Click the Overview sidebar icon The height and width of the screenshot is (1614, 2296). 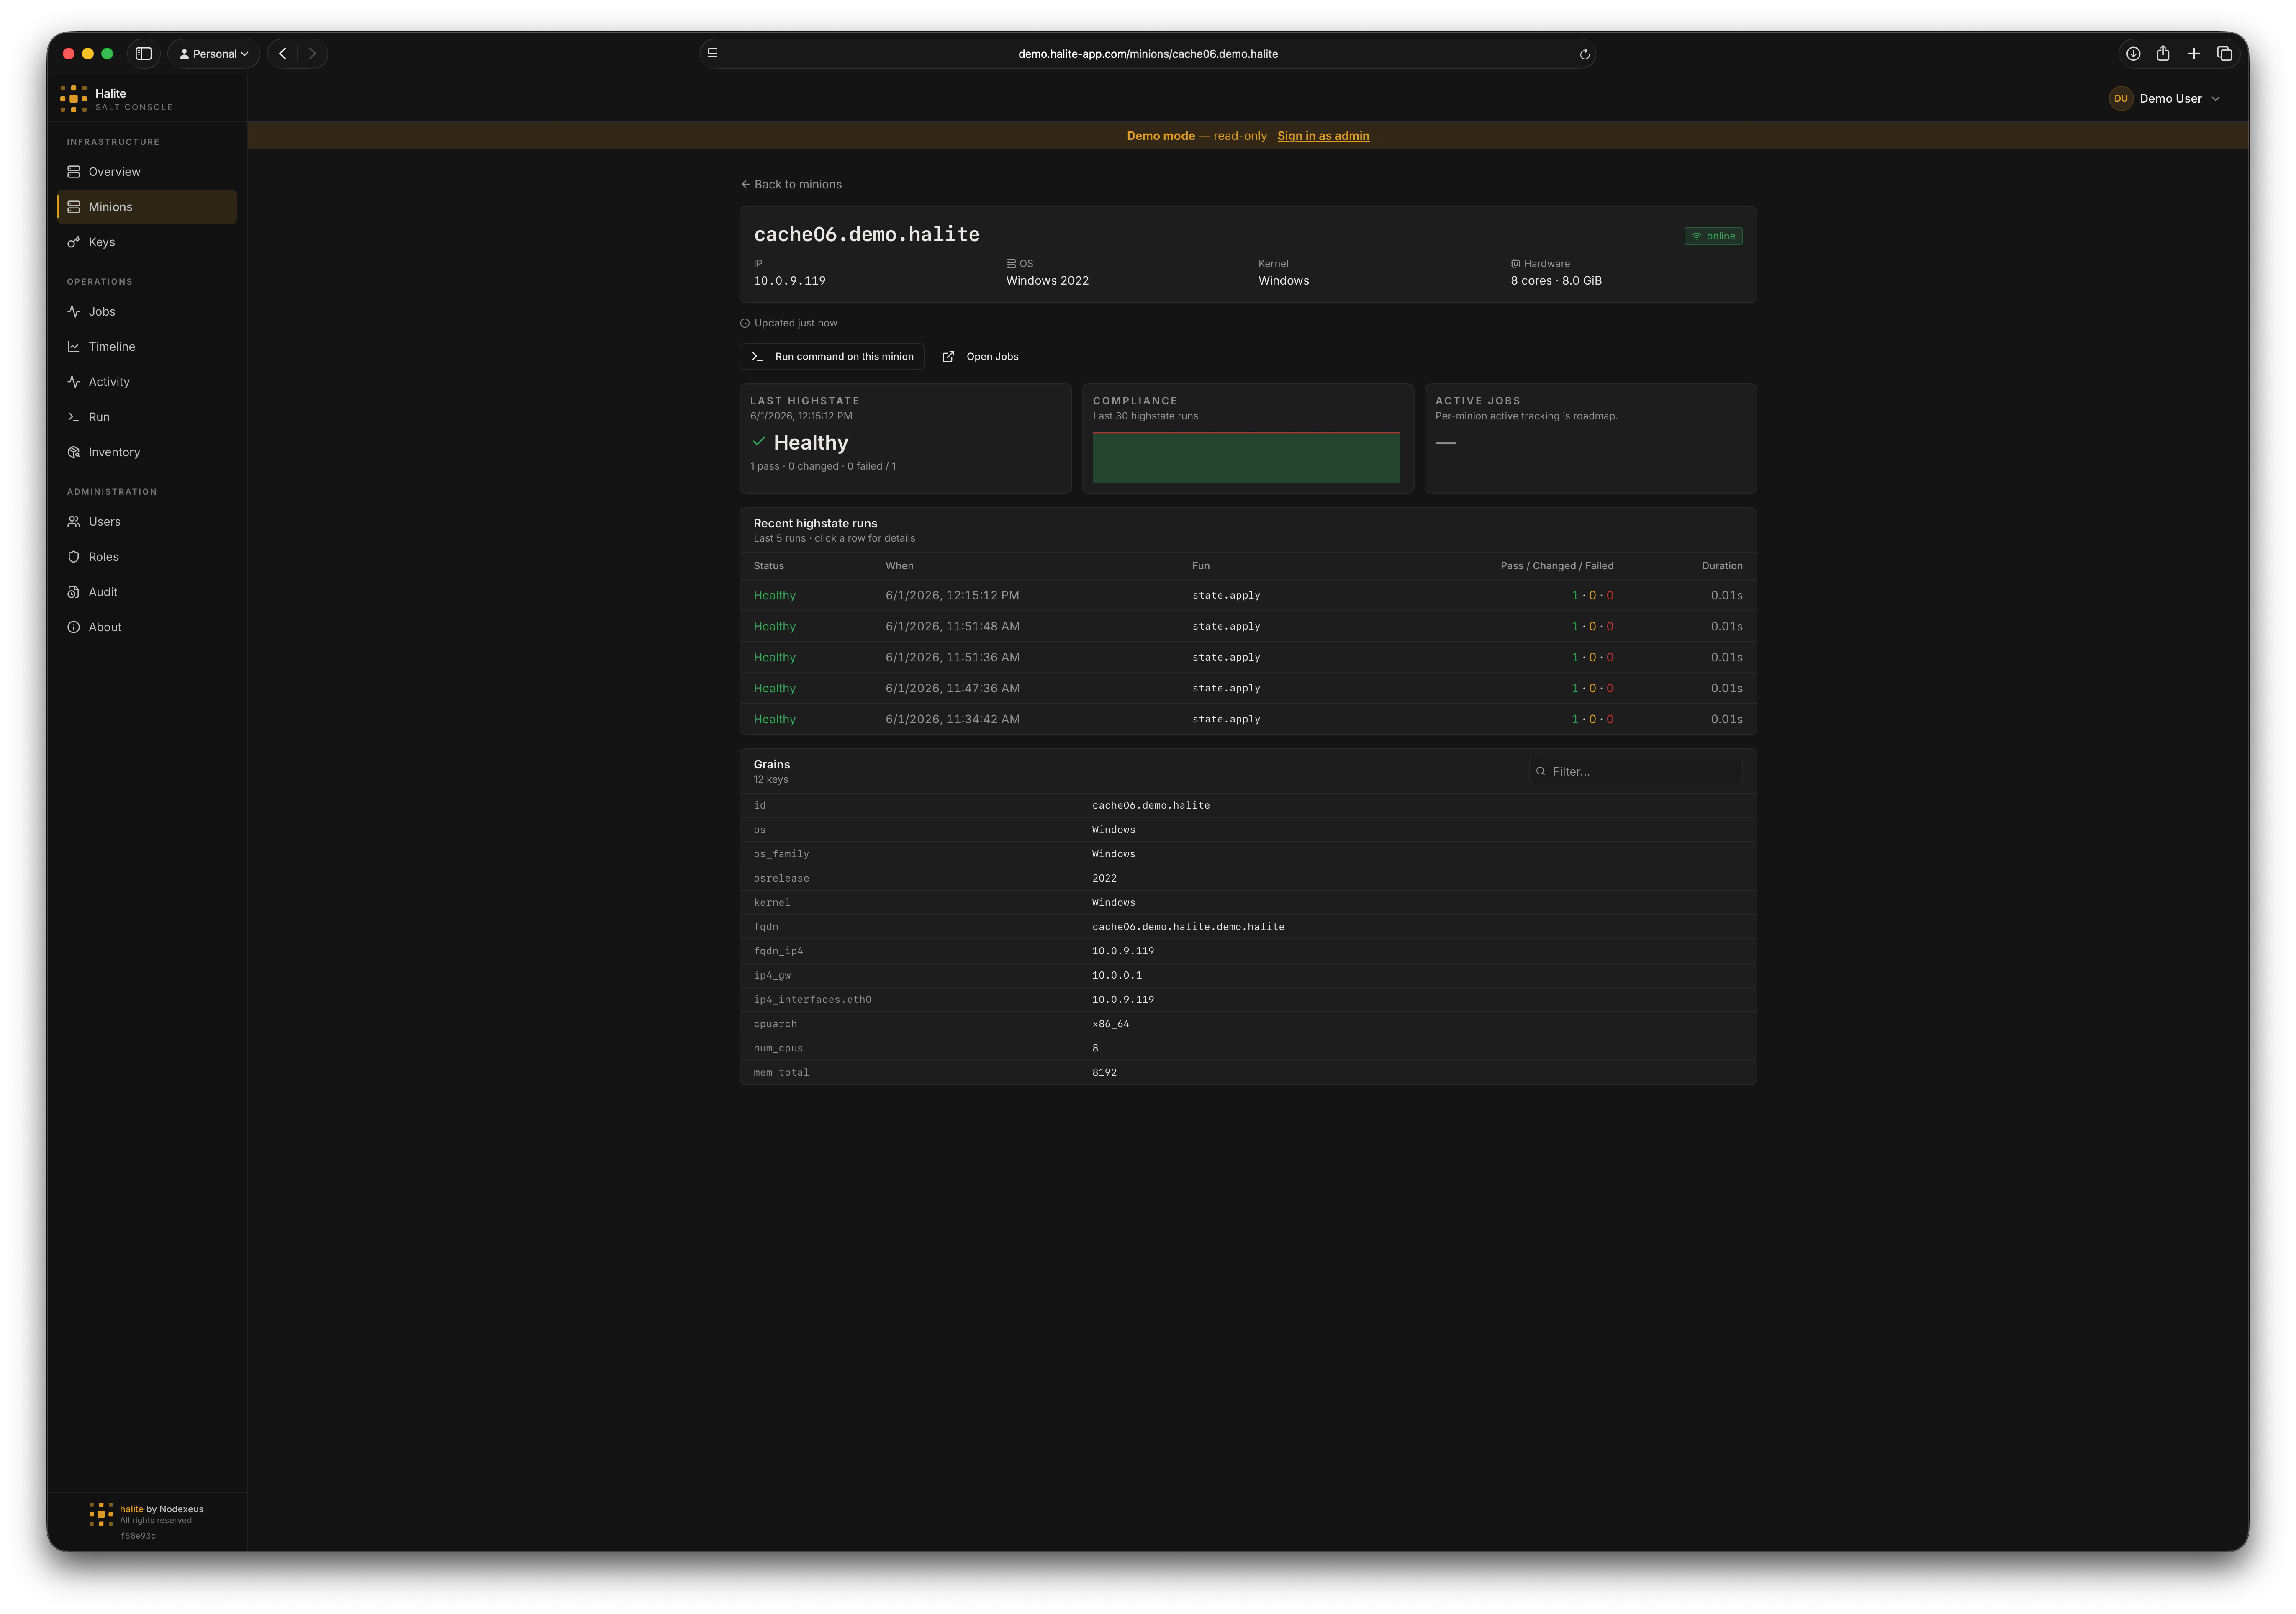[x=74, y=172]
